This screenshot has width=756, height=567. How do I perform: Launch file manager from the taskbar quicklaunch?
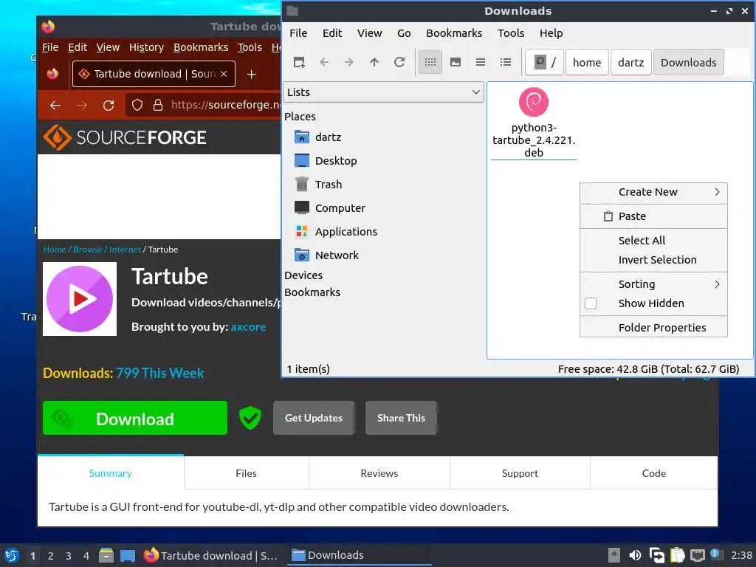tap(106, 555)
